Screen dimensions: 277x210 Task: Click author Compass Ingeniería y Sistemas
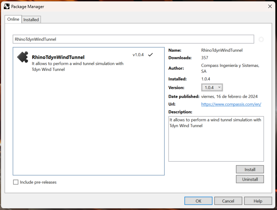(x=230, y=68)
